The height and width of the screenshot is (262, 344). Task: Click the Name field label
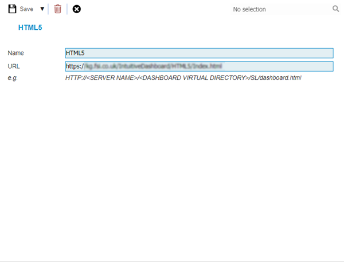click(x=16, y=53)
